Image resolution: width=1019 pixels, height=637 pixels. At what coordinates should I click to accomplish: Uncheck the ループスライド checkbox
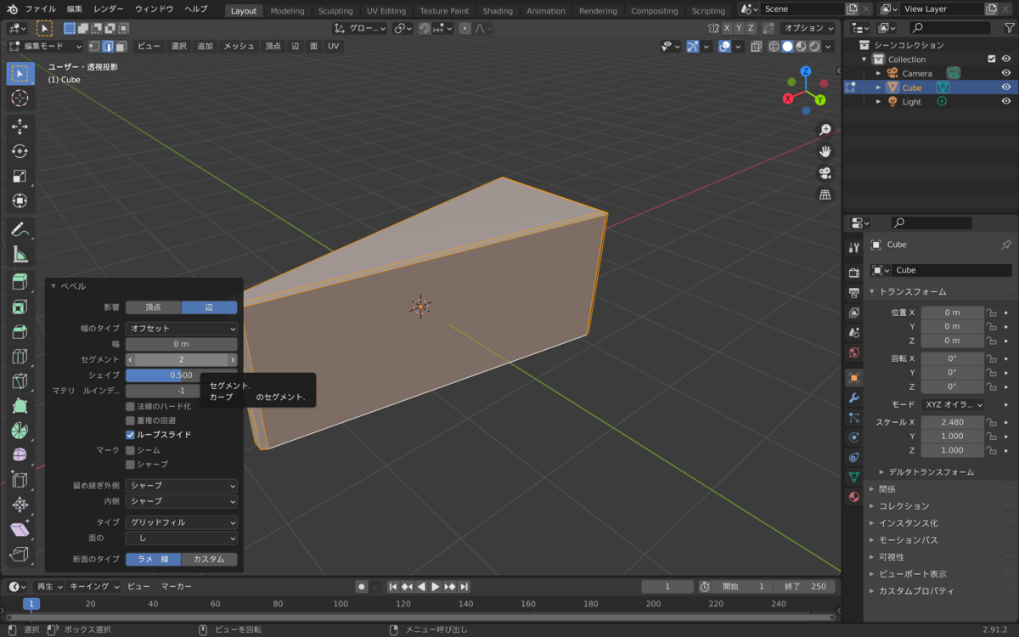pyautogui.click(x=131, y=435)
